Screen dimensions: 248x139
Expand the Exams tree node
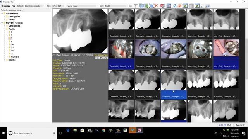click(x=5, y=60)
